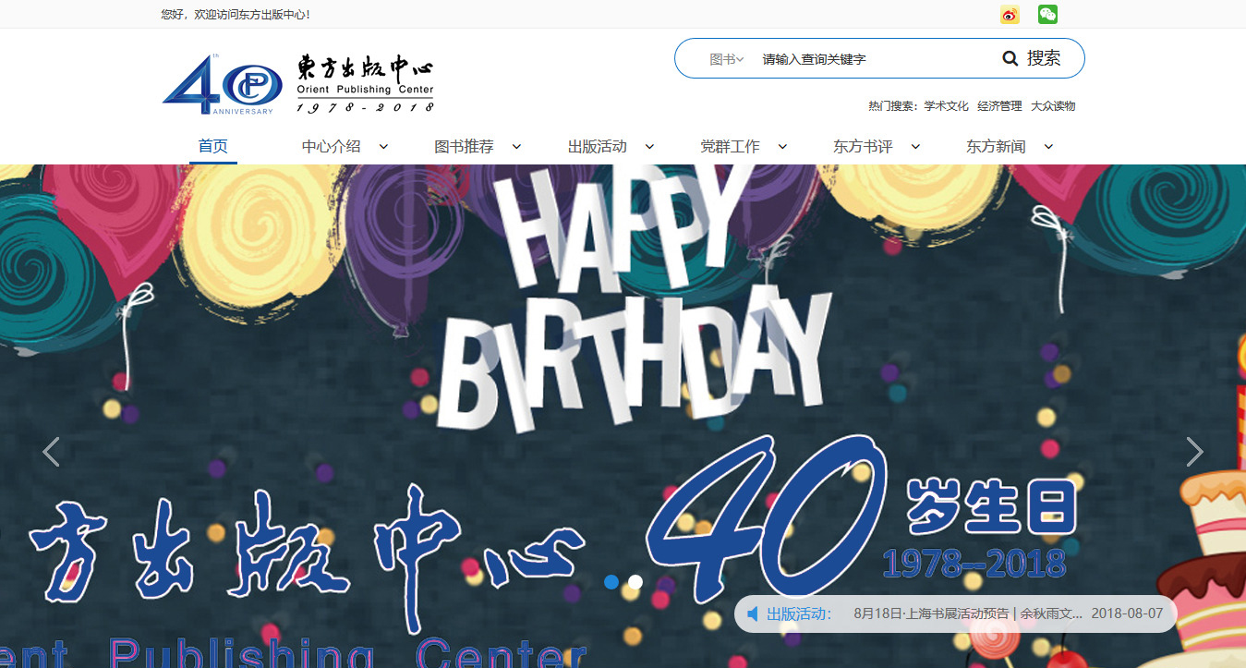Click the speaker announcement icon

click(x=753, y=613)
